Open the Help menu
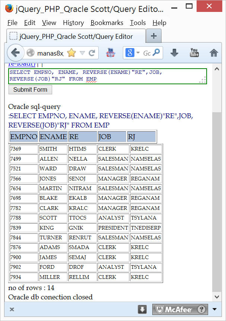The image size is (226, 321). click(x=159, y=23)
